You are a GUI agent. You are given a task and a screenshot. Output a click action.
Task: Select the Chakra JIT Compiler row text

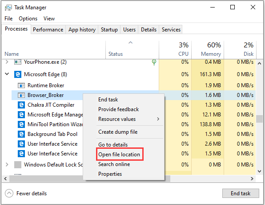[x=51, y=105]
